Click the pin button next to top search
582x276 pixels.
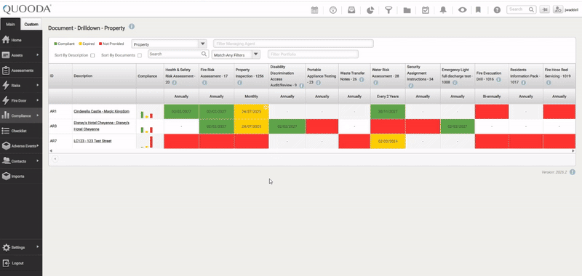point(545,9)
